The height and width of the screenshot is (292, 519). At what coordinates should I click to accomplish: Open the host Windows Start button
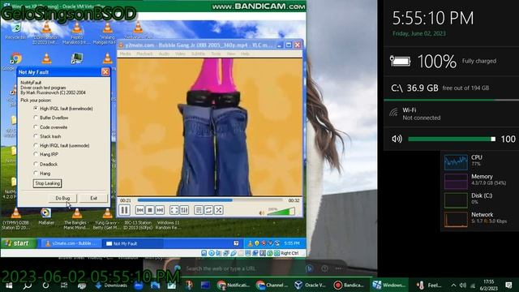tap(9, 285)
